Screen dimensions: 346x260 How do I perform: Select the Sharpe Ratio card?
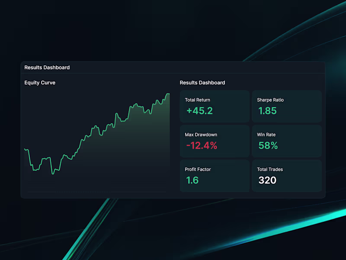[x=286, y=106]
